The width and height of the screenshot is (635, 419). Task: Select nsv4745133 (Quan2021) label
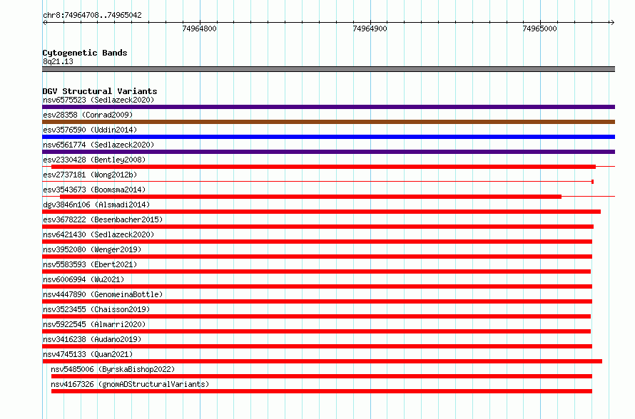[88, 354]
